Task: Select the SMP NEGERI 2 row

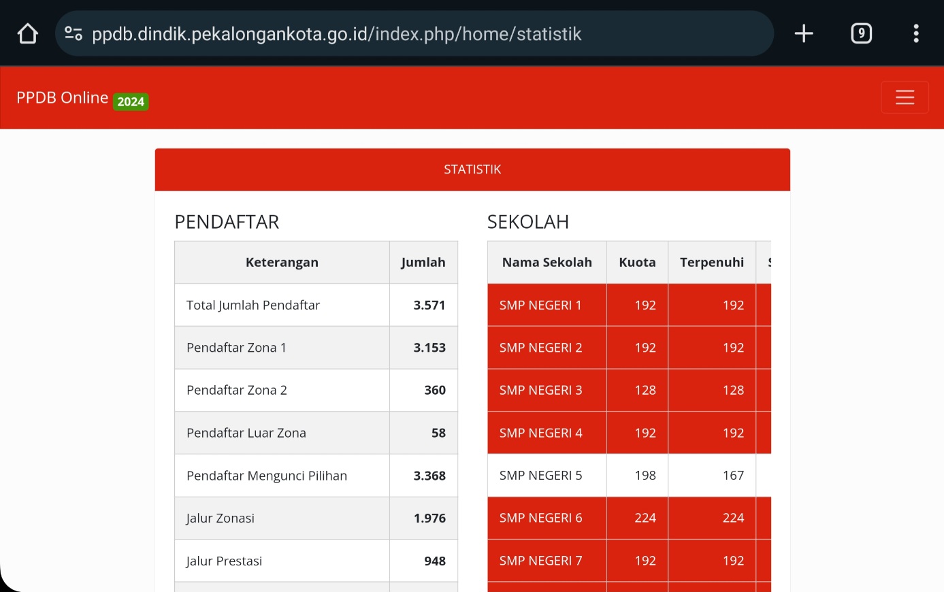Action: 630,348
